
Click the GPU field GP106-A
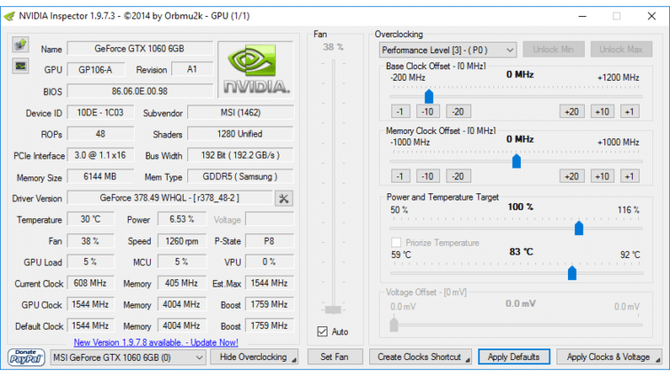point(96,69)
